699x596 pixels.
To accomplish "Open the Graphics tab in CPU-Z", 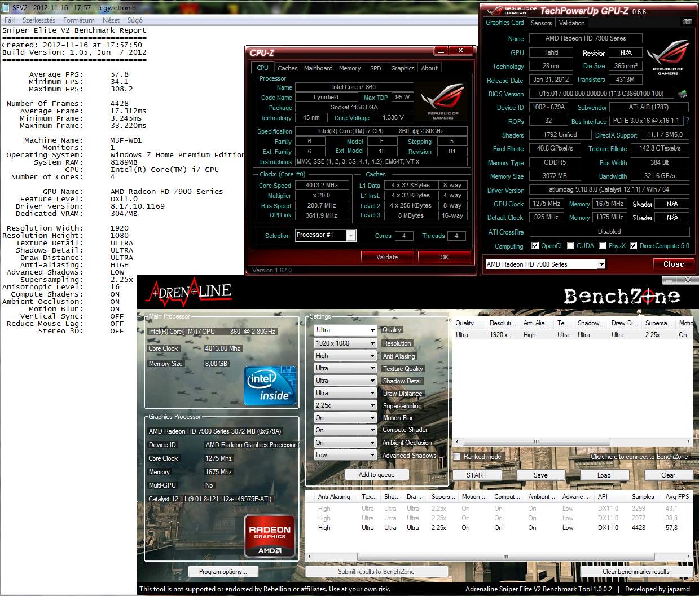I will pos(403,68).
